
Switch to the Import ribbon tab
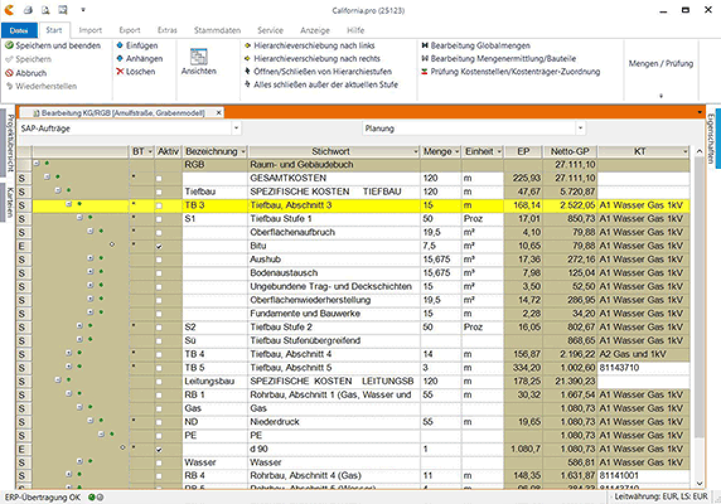90,30
